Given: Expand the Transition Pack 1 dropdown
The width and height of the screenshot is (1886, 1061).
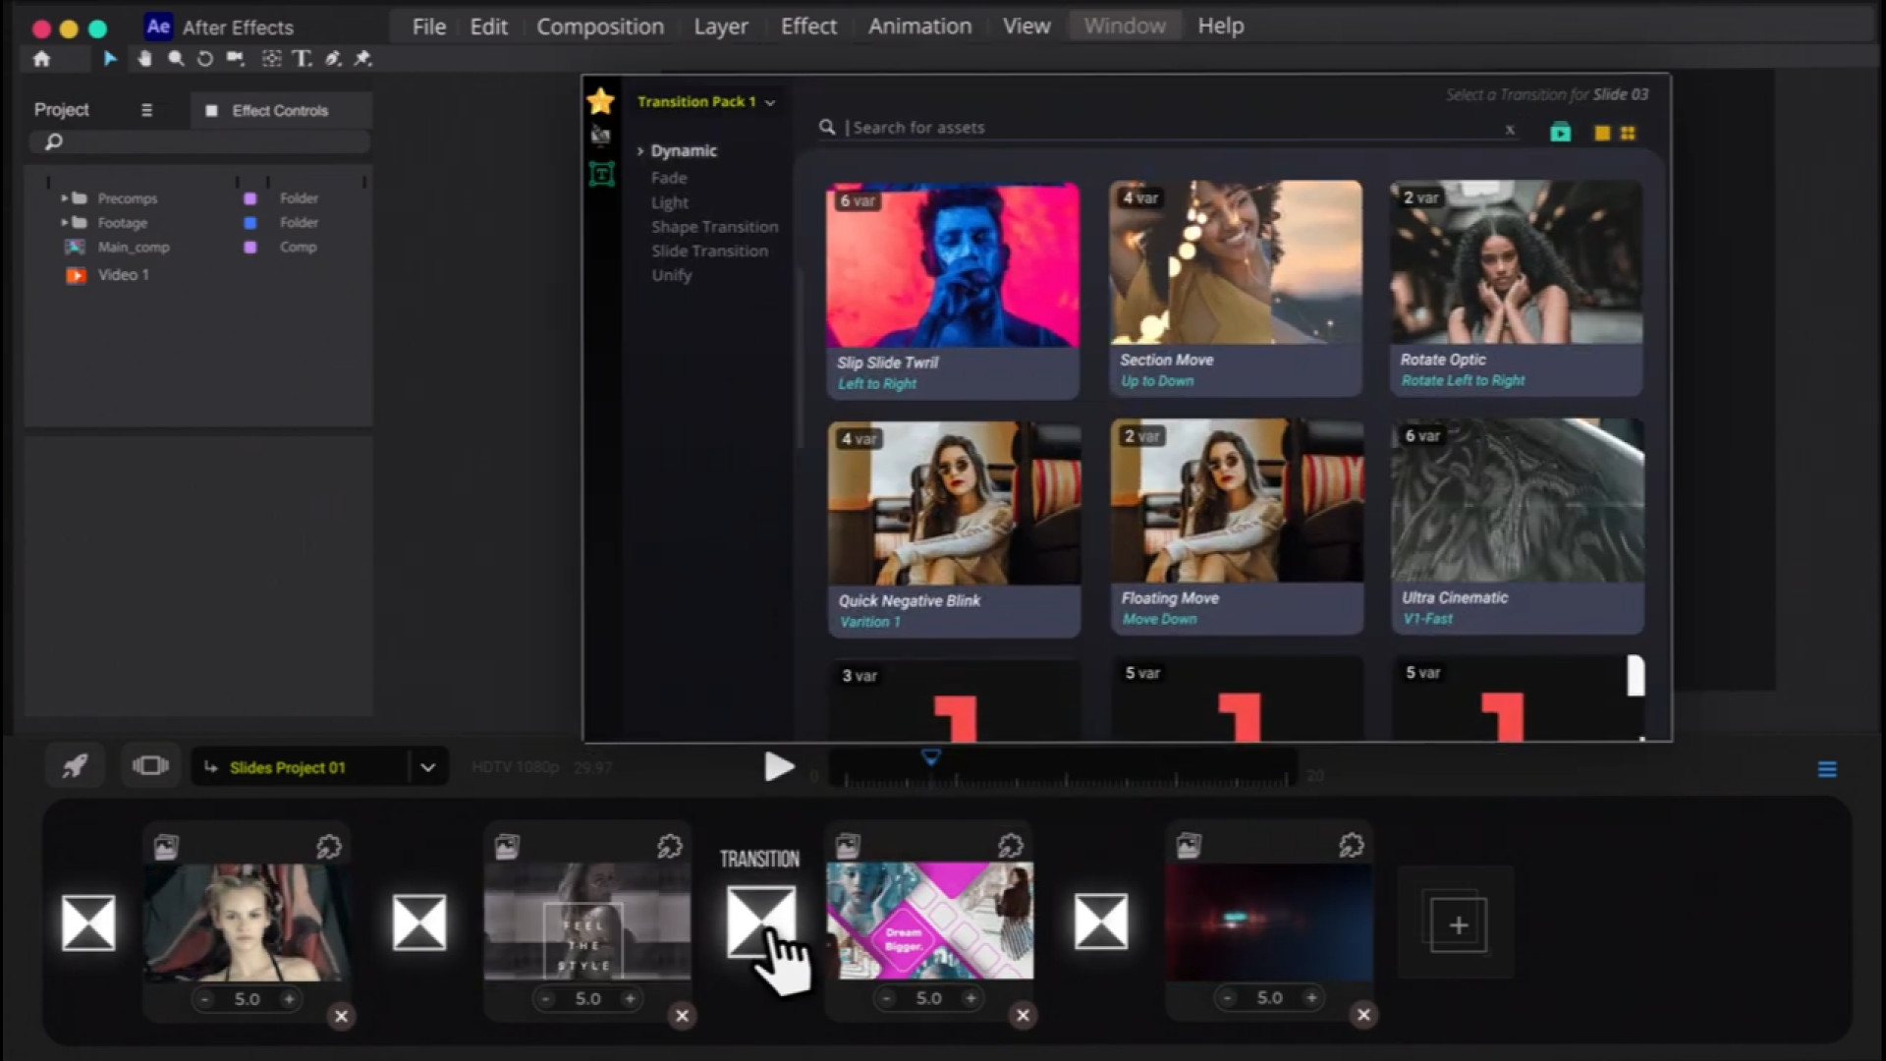Looking at the screenshot, I should coord(771,102).
